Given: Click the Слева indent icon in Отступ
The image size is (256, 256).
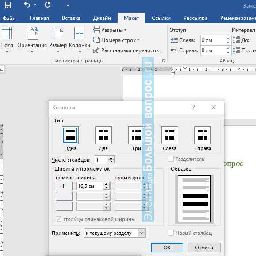Looking at the screenshot, I should [x=174, y=40].
